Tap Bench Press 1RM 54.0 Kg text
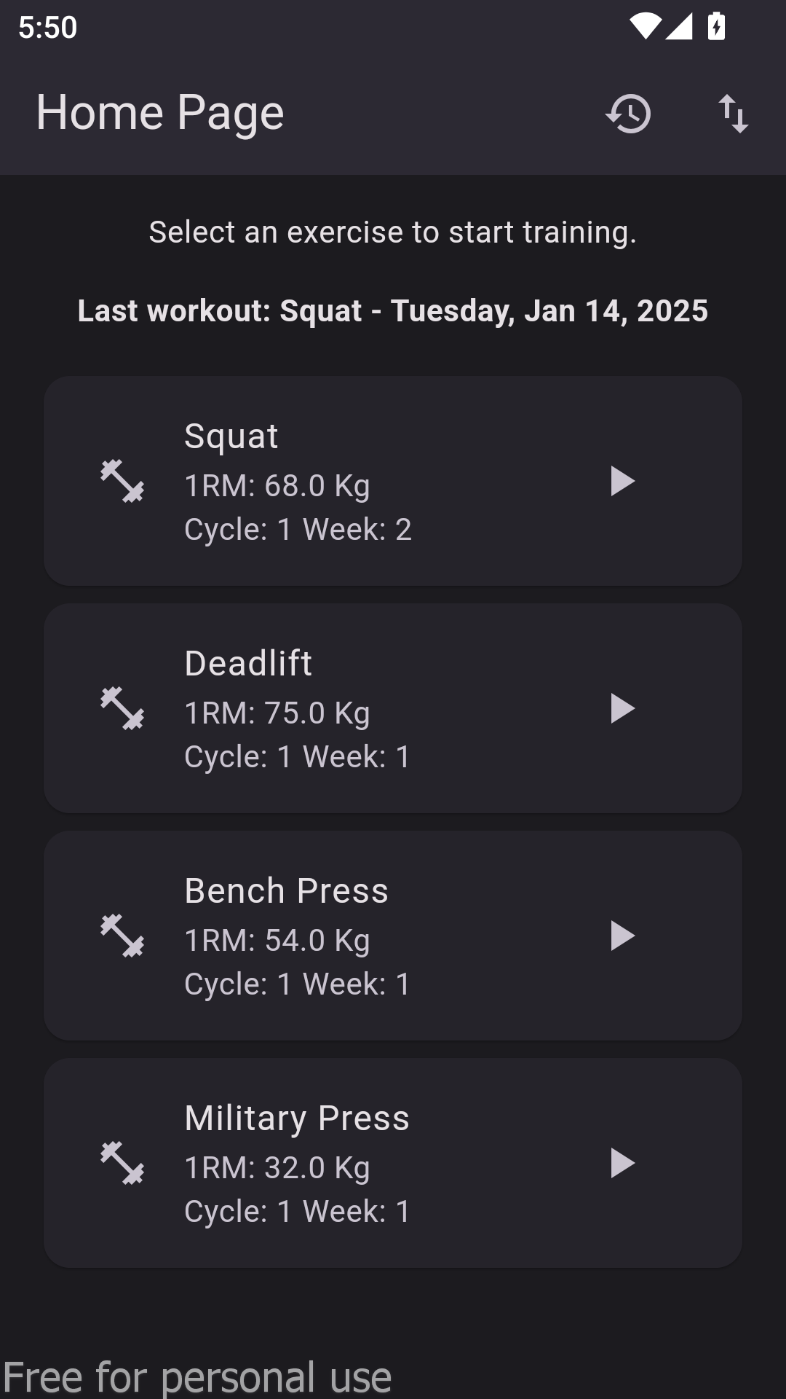 tap(277, 941)
